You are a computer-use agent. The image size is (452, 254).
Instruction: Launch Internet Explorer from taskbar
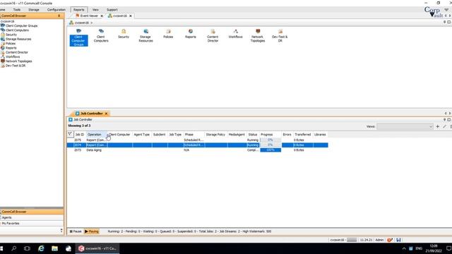click(41, 248)
